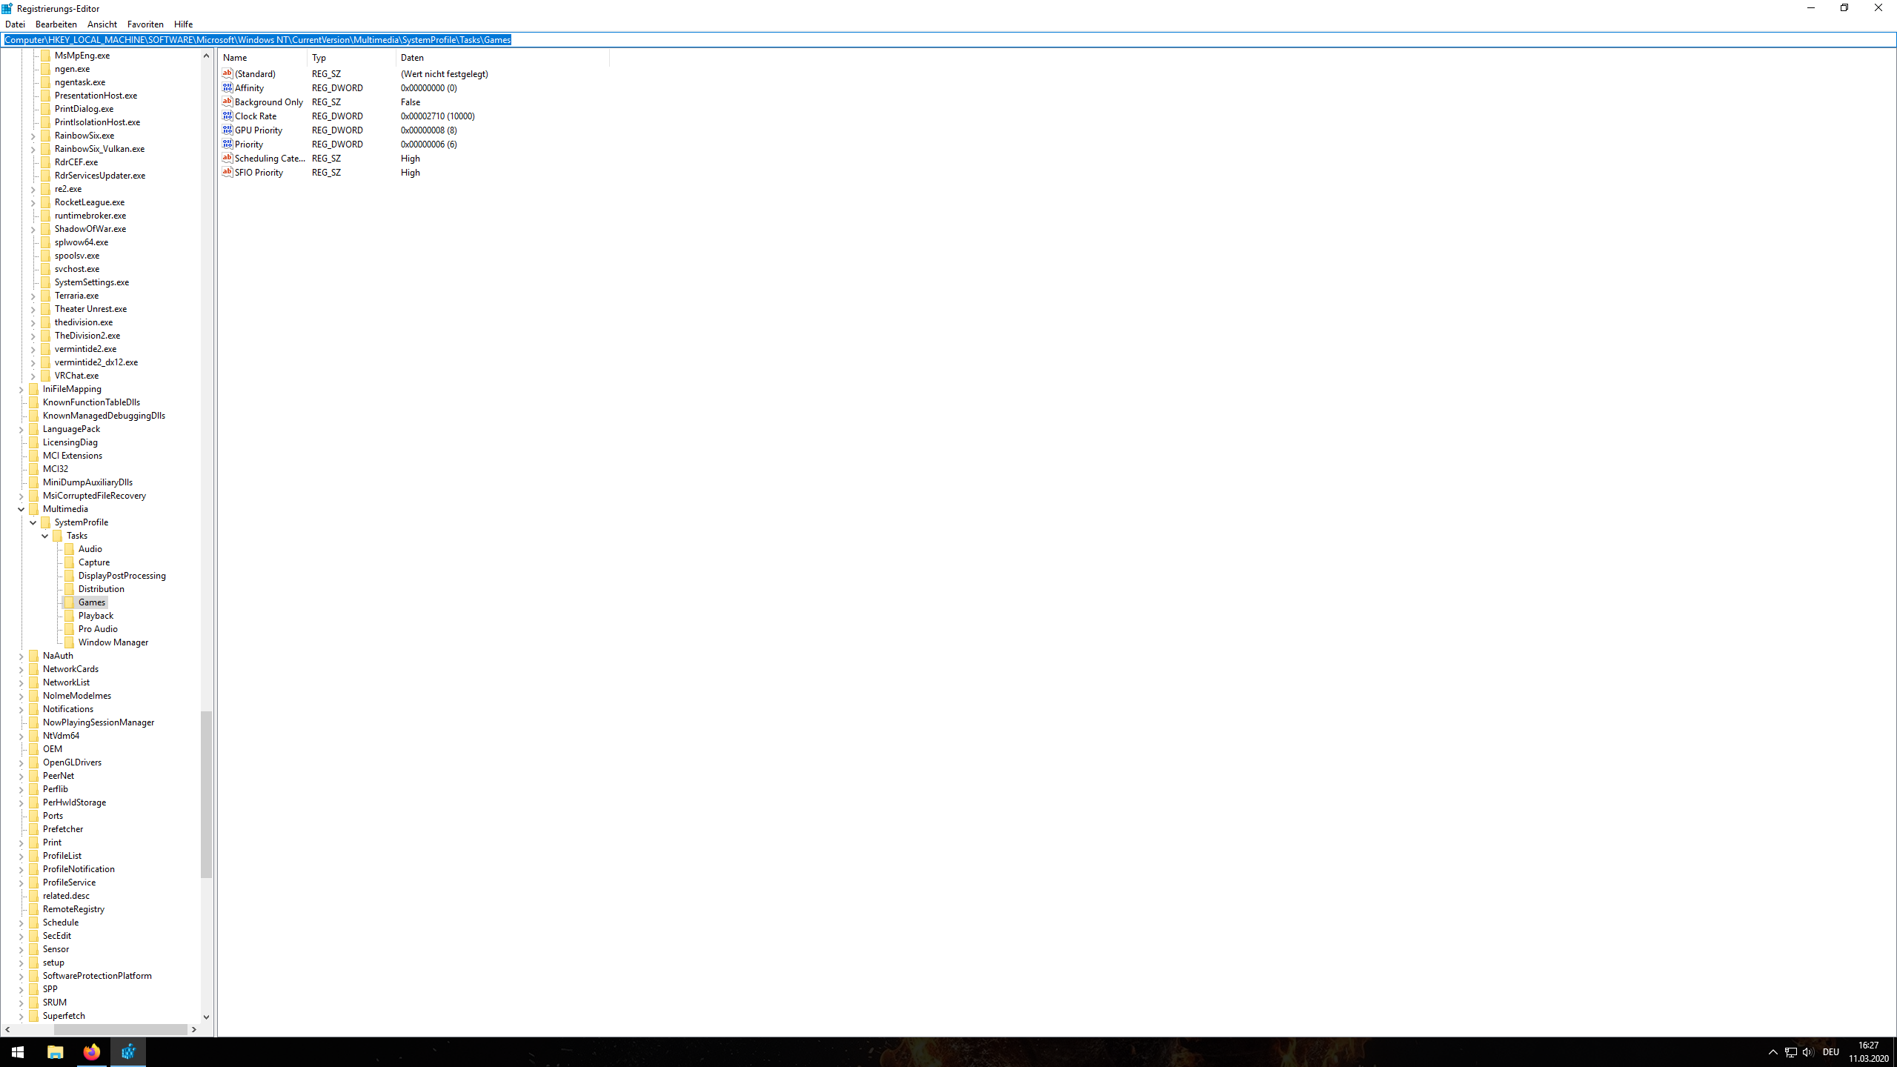The image size is (1897, 1067).
Task: Expand the VRChat.exe node
Action: 33,376
